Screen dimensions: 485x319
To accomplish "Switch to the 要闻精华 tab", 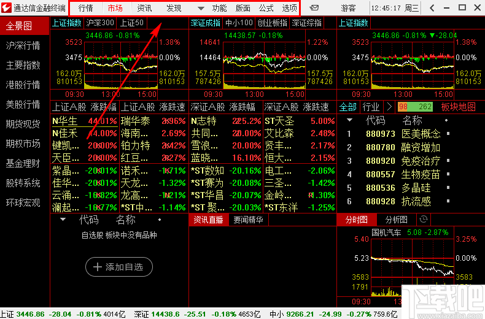I will [248, 220].
